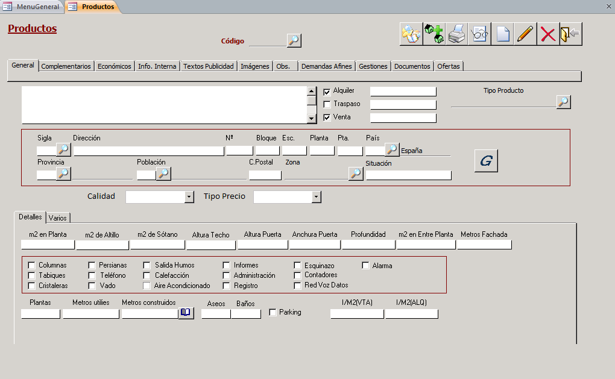Open the Demandas Afines tab
Image resolution: width=615 pixels, height=379 pixels.
(326, 66)
